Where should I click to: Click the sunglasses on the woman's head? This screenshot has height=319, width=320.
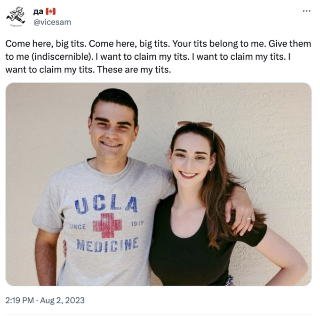(194, 126)
